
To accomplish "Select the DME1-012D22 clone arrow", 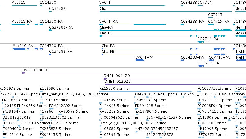I will 106,84.
